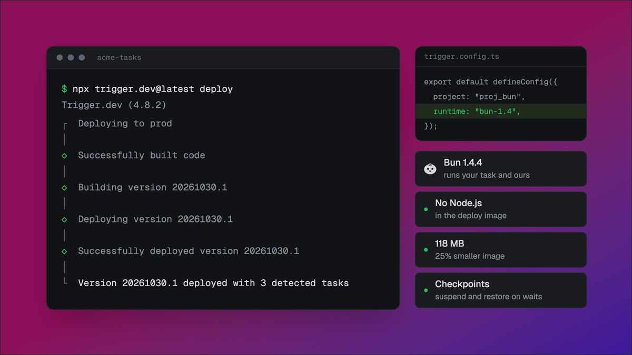
Task: Click the text "Deploying version 20261030.1"
Action: (x=155, y=219)
